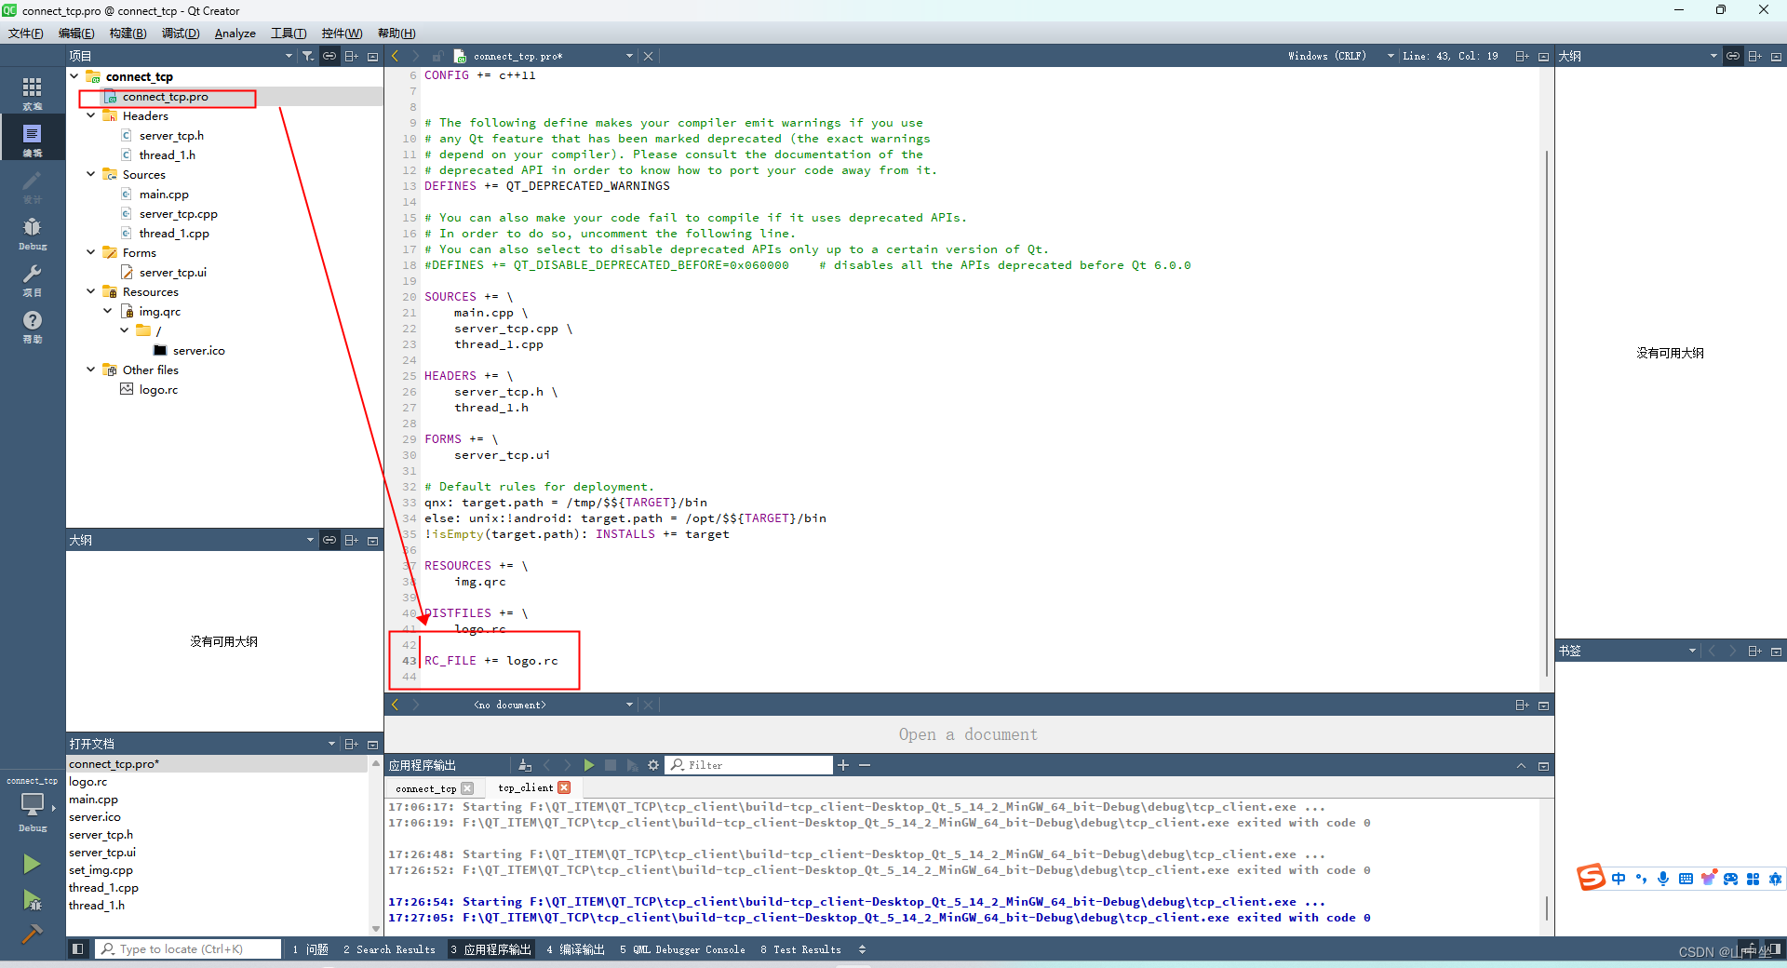Open the document selector dropdown for connect_tcp.pro*

point(629,56)
